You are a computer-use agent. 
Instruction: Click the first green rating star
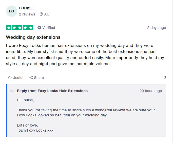click(x=9, y=28)
